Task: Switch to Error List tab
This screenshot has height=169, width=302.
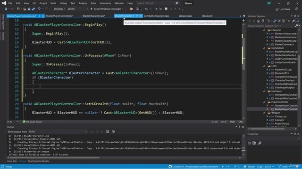Action: coord(12,161)
